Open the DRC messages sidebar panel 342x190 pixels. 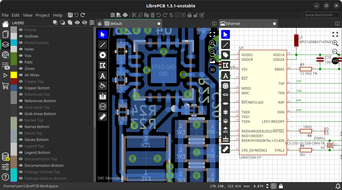(5, 65)
